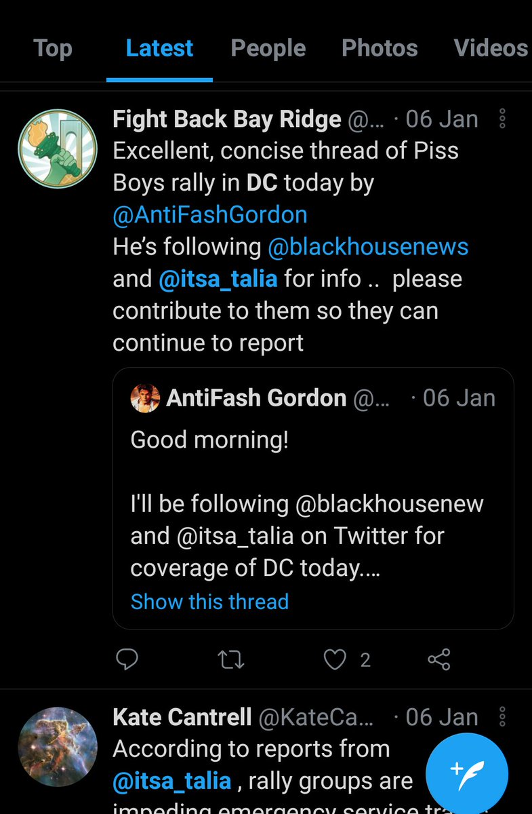Tap AntiFash Gordon's small avatar
This screenshot has width=532, height=814.
[145, 398]
